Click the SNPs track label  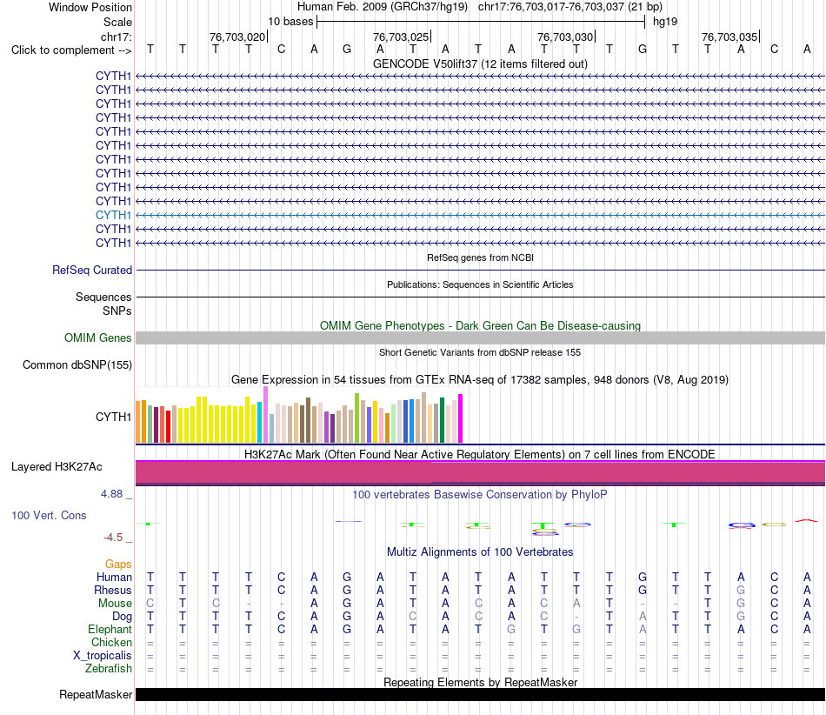[117, 311]
